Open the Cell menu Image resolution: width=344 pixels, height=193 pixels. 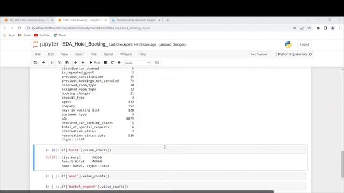click(x=94, y=54)
